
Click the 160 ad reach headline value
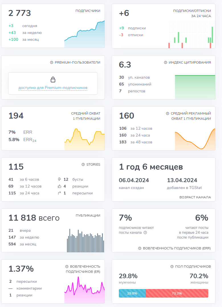[127, 116]
